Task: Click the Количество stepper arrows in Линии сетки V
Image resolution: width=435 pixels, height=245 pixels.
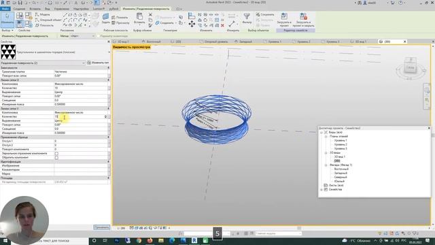Action: tap(105, 116)
